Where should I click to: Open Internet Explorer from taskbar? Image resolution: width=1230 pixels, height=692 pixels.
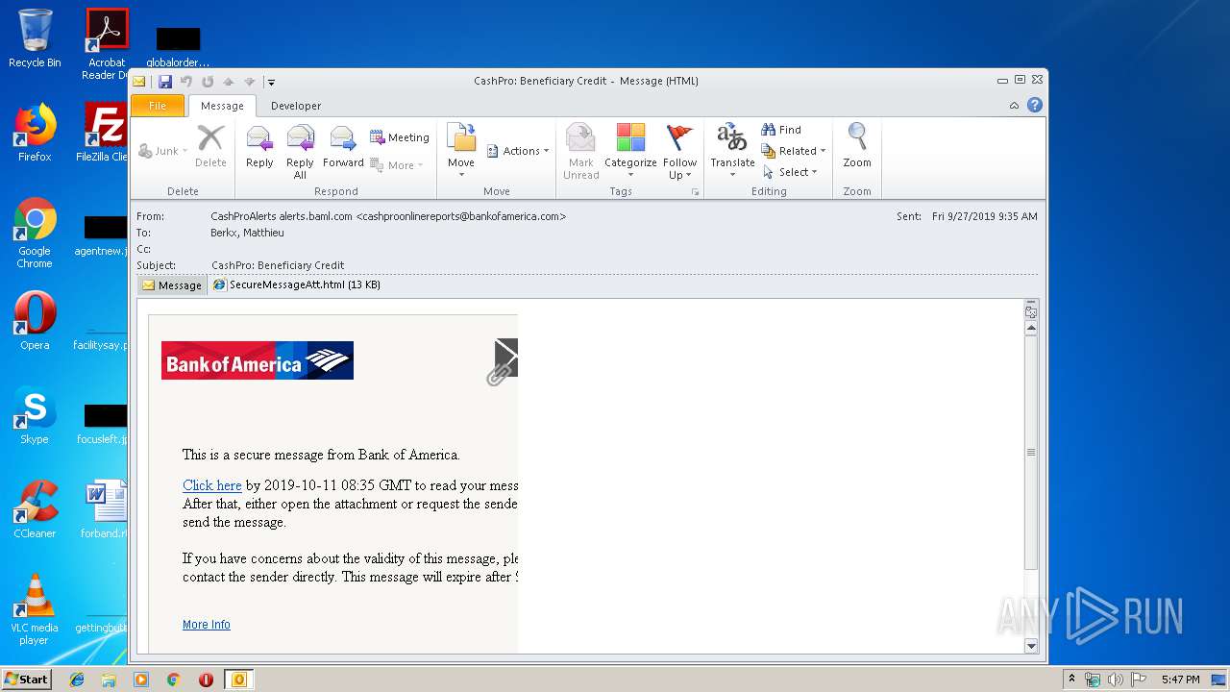(77, 680)
